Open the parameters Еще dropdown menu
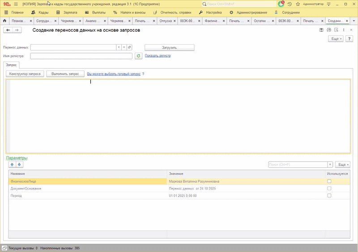 (x=343, y=165)
